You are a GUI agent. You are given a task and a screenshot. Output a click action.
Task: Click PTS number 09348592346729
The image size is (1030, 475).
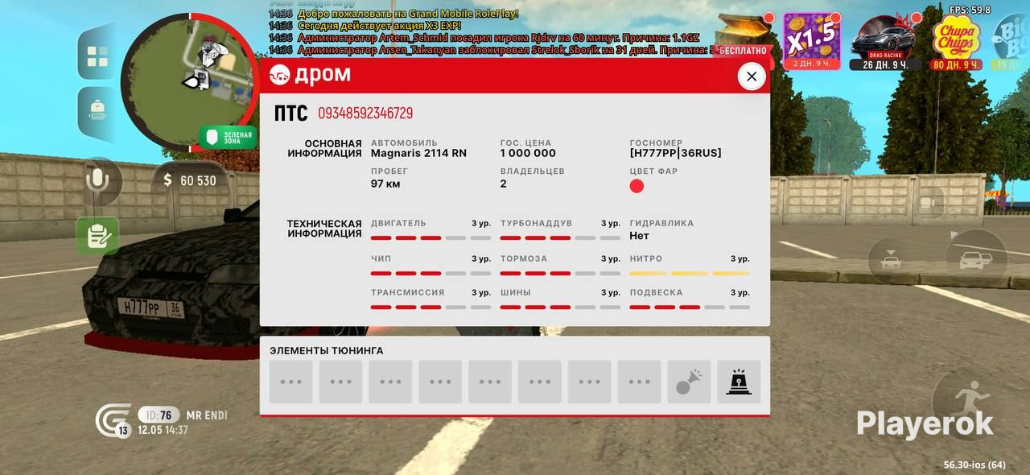coord(365,114)
